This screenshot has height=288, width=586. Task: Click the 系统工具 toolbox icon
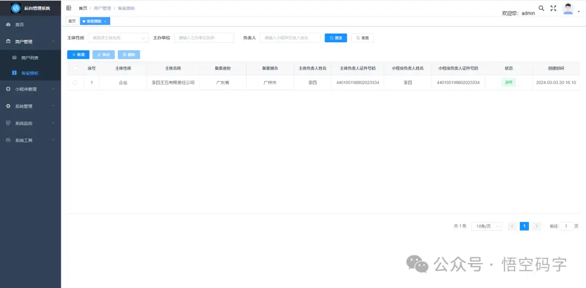click(8, 140)
